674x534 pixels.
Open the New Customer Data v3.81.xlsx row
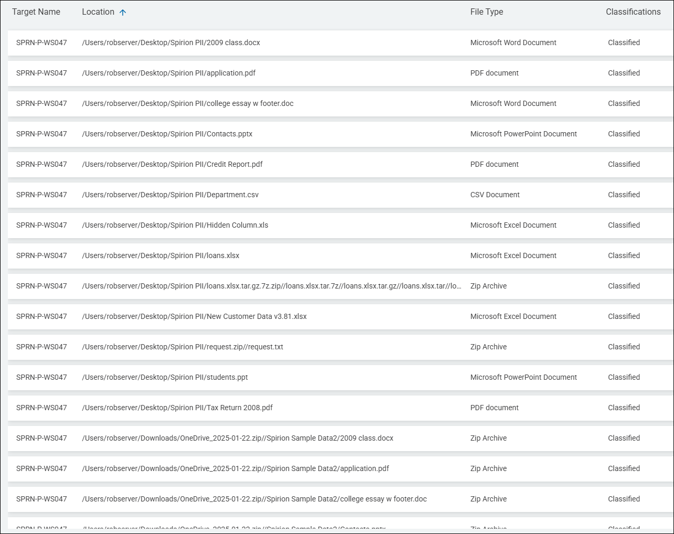pyautogui.click(x=194, y=317)
